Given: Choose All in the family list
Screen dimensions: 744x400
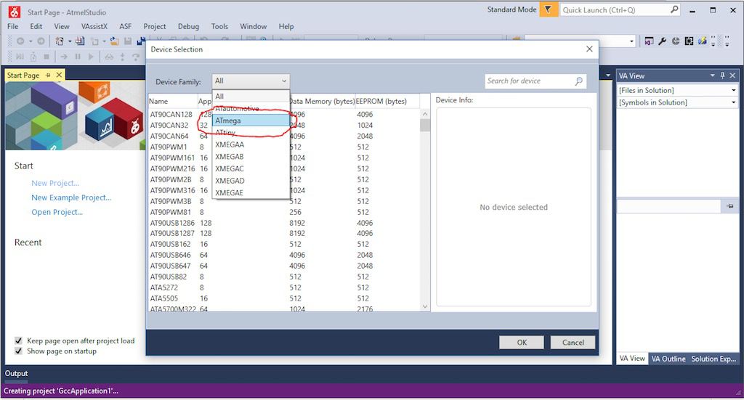Looking at the screenshot, I should 251,97.
